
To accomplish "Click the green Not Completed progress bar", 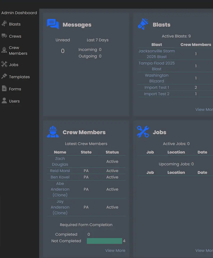I will point(104,241).
